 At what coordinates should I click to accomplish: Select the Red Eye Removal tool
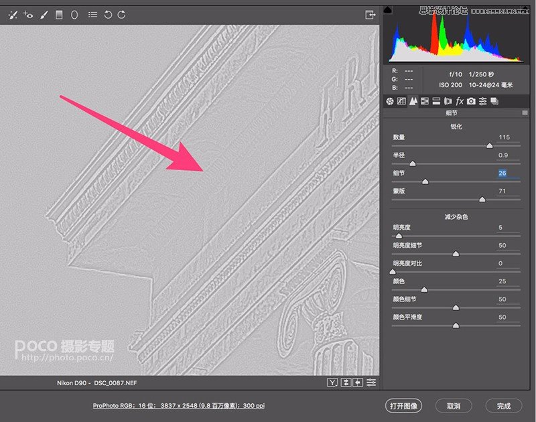click(28, 15)
